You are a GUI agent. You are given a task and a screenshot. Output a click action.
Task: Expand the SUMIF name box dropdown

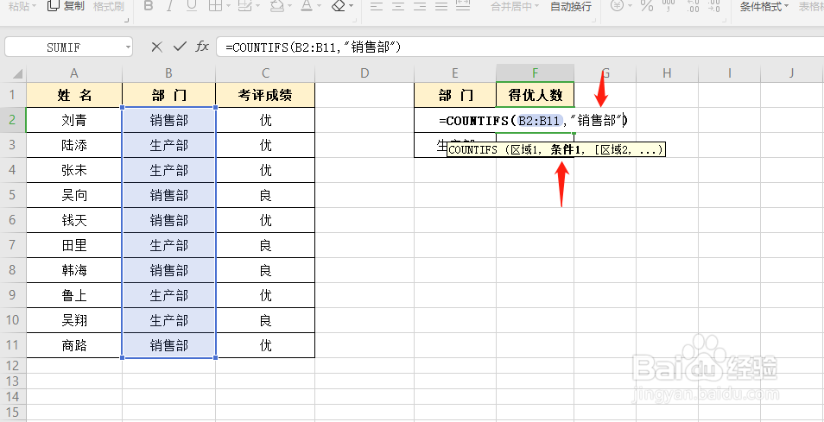click(x=128, y=47)
